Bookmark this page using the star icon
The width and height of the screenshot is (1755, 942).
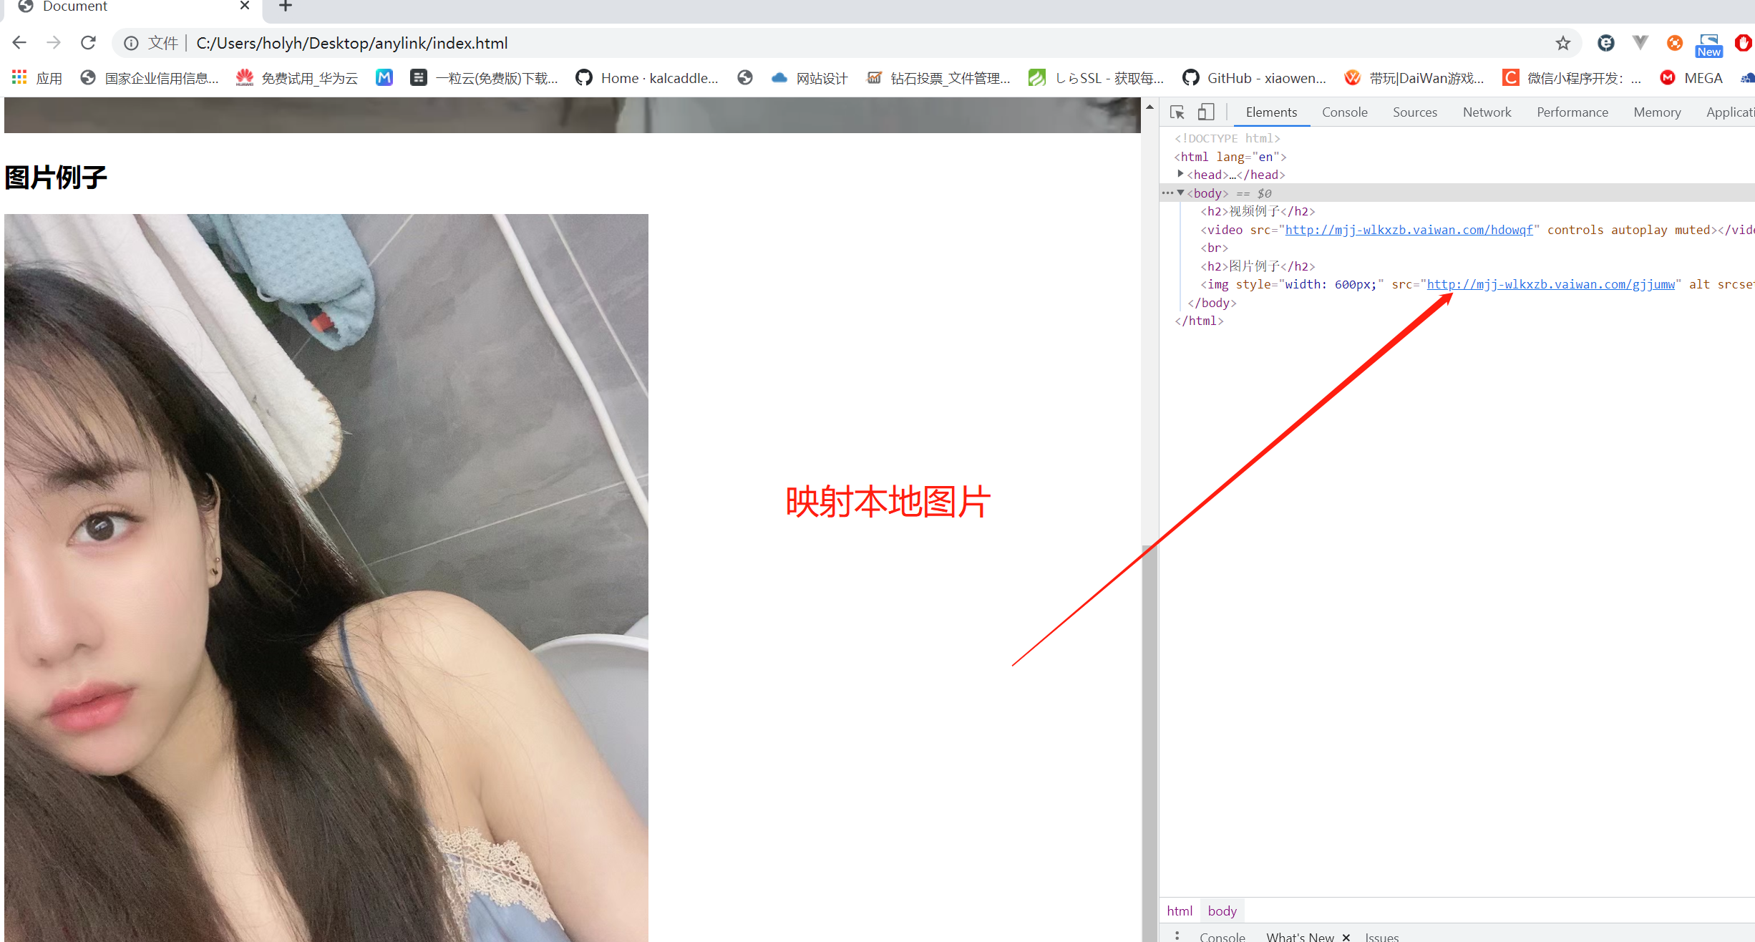1562,43
